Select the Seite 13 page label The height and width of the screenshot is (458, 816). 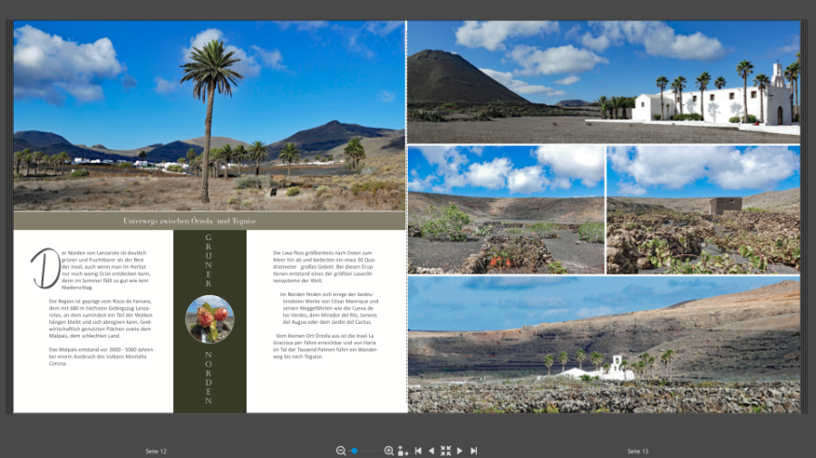638,451
